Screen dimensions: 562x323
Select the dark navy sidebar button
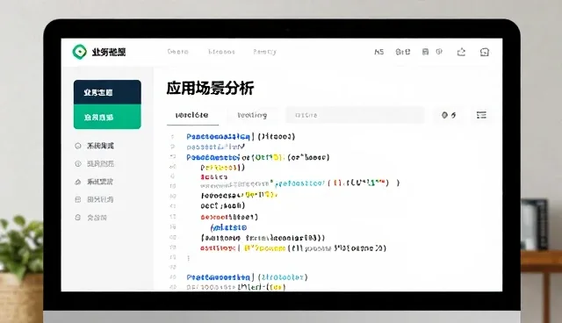coord(107,92)
